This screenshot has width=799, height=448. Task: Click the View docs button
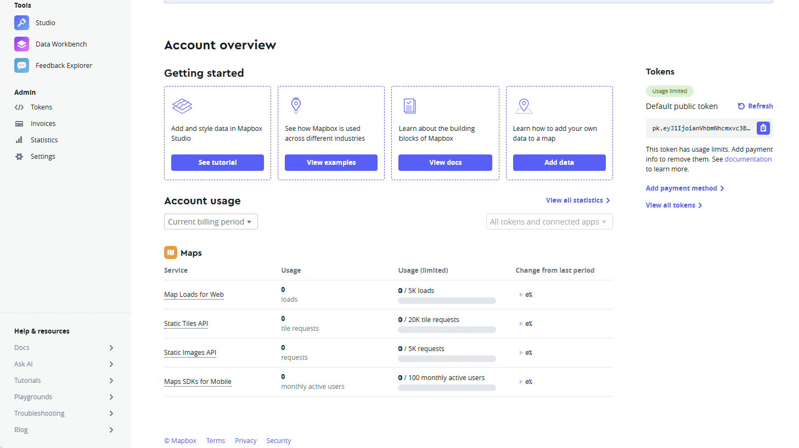[x=445, y=163]
